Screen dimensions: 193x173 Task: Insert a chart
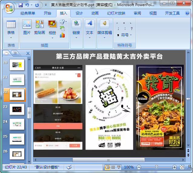point(62,35)
